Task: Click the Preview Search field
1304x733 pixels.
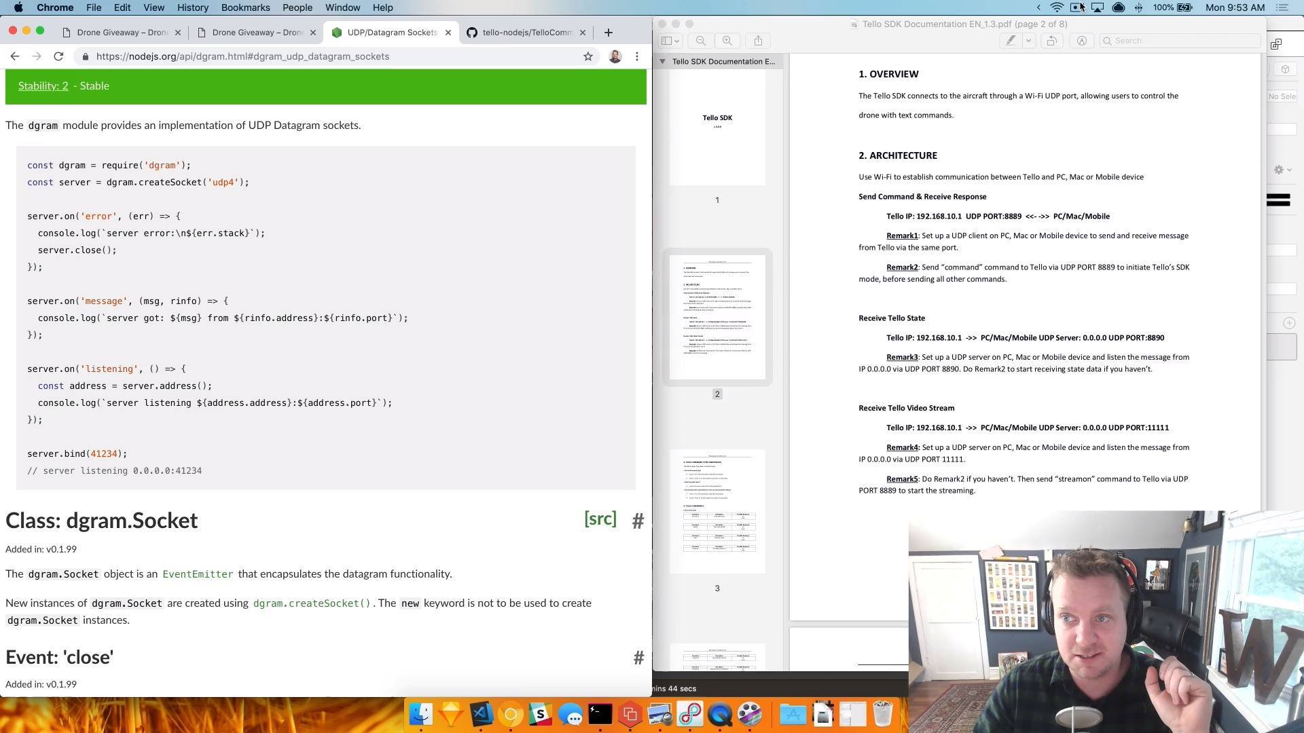Action: (x=1180, y=41)
